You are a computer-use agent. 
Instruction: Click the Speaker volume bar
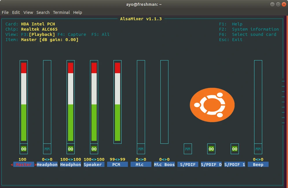point(94,102)
